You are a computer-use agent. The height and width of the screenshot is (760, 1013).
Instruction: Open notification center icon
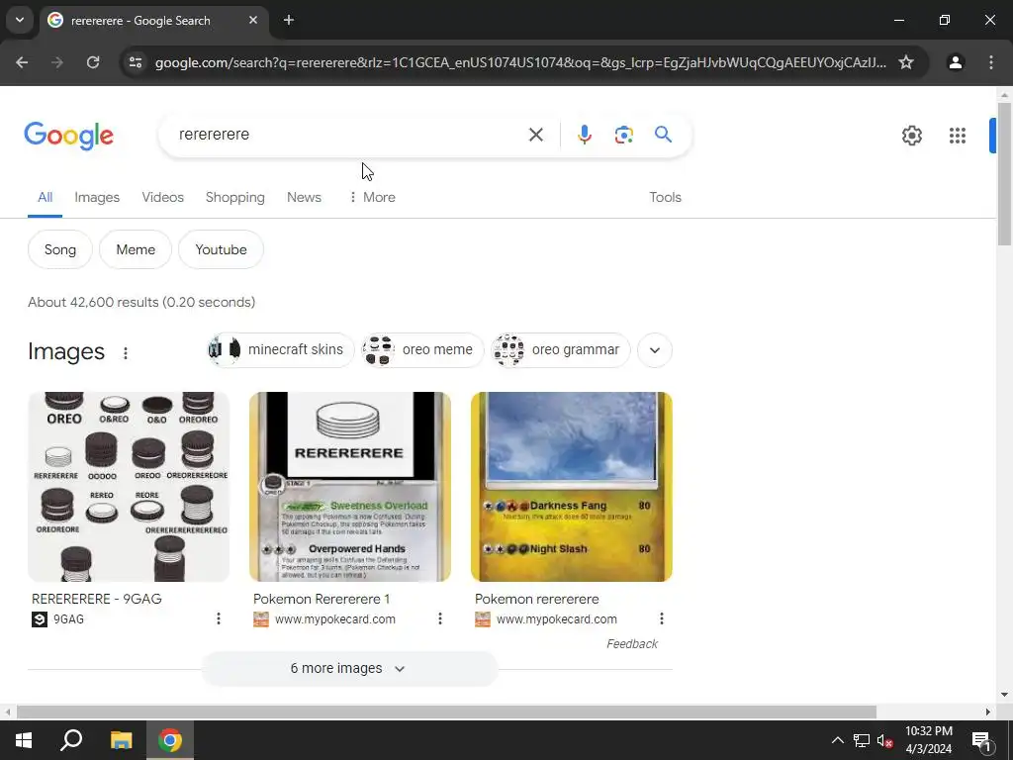point(981,740)
